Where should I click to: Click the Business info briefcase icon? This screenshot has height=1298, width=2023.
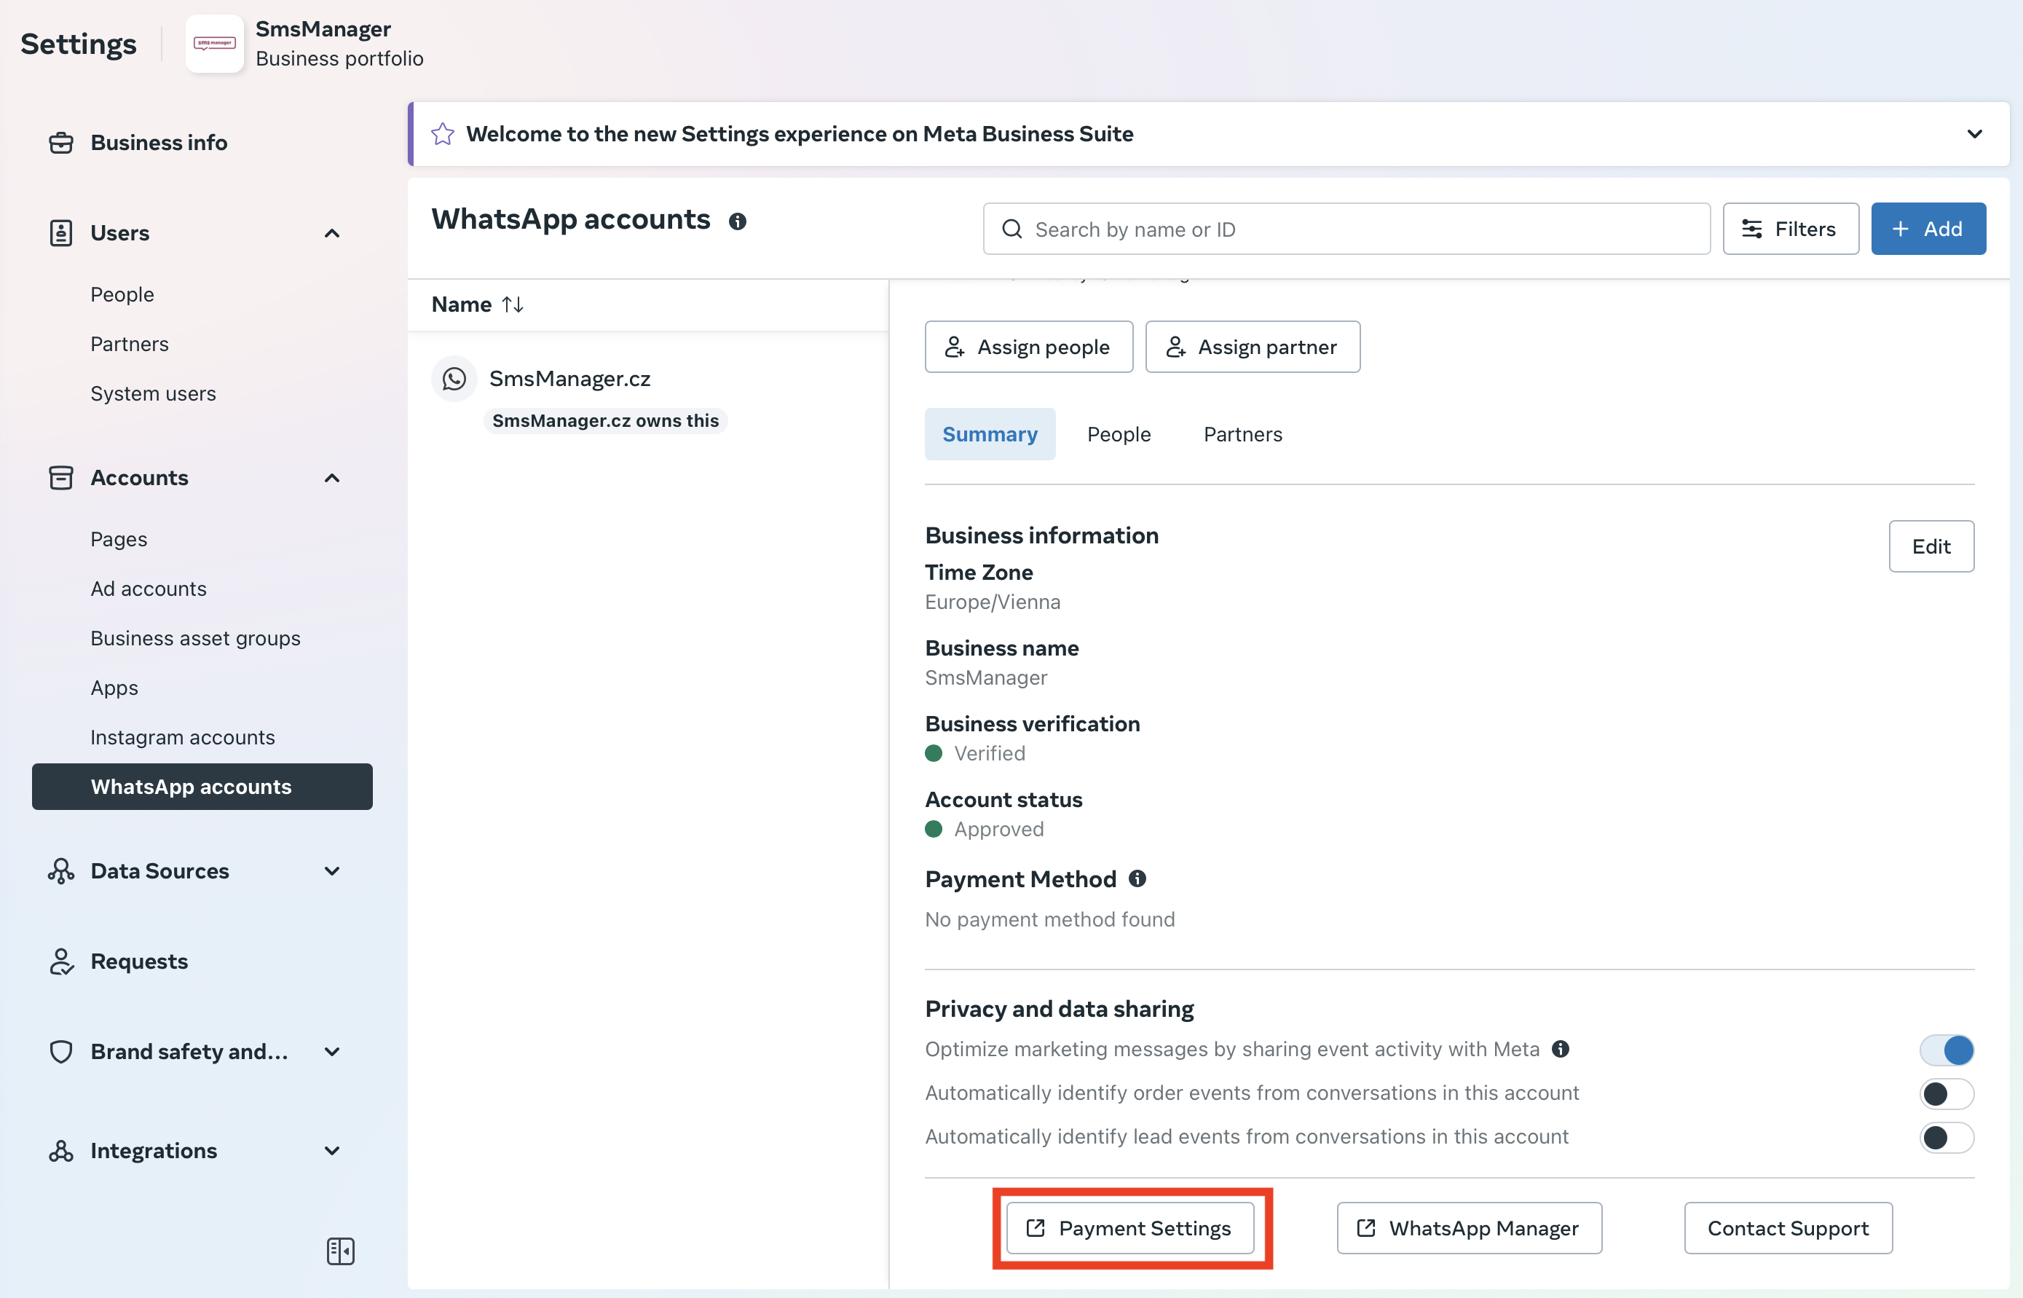click(60, 143)
